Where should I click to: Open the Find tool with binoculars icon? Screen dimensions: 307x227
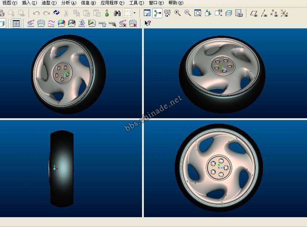(x=117, y=13)
